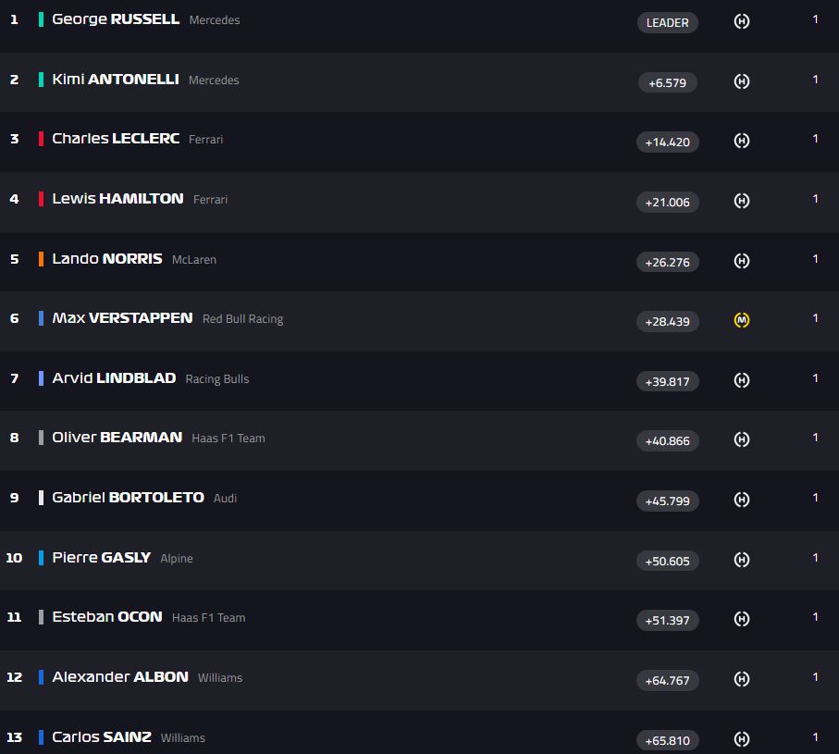Click Carlos Sainz's tyre compound icon
This screenshot has height=754, width=839.
tap(741, 739)
